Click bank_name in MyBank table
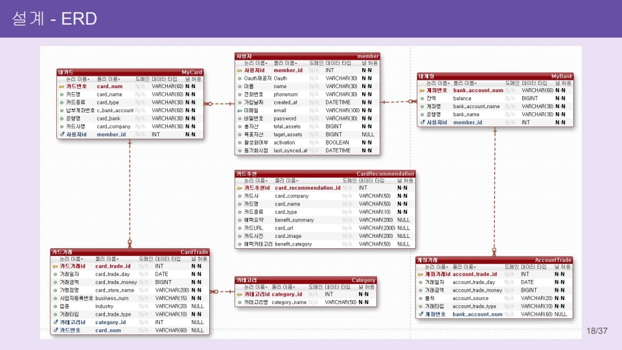The height and width of the screenshot is (350, 622). pyautogui.click(x=466, y=114)
